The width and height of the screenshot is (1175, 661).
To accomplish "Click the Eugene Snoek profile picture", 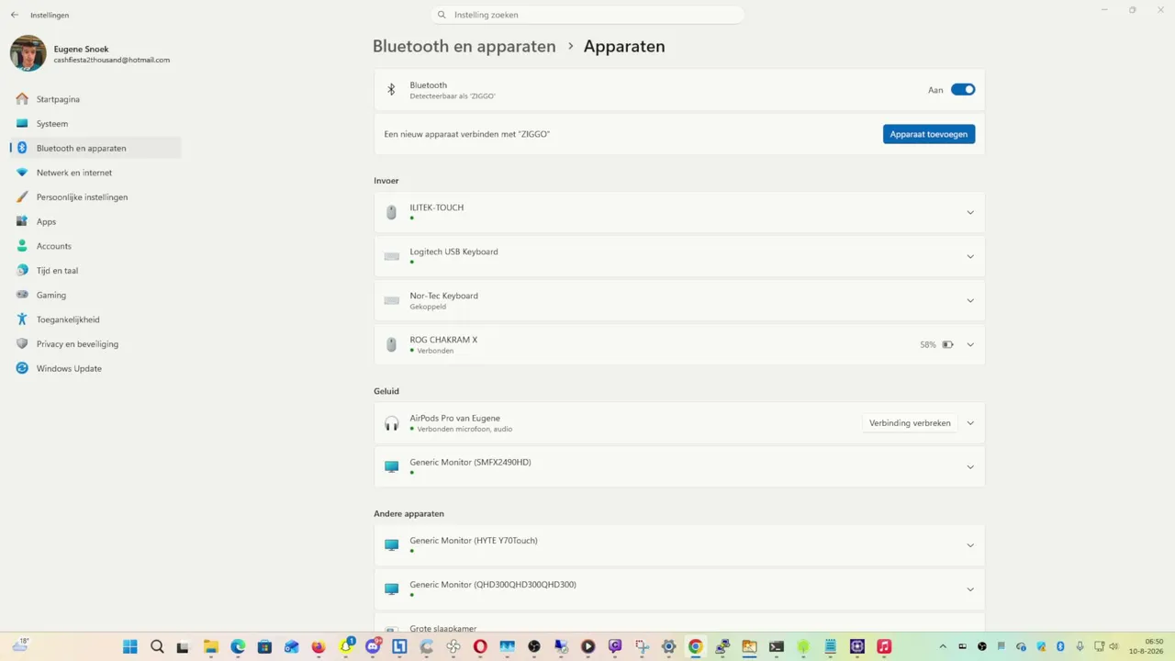I will (28, 54).
